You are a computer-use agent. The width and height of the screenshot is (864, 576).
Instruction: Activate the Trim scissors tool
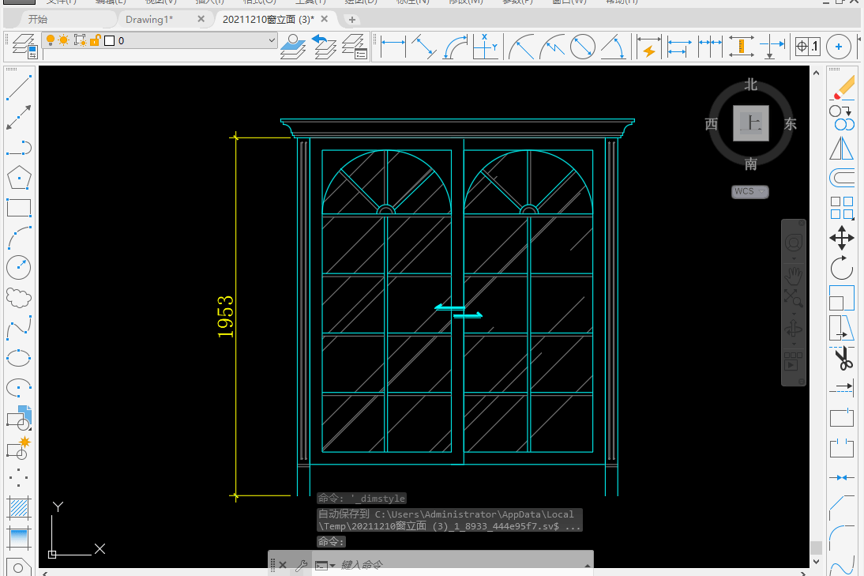pos(843,359)
